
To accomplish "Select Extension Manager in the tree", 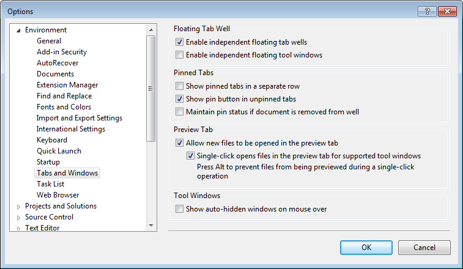I will (67, 85).
